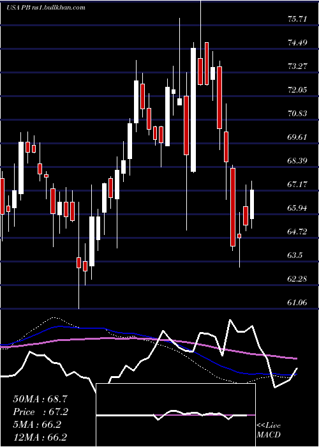Screen dimensions: 319x447
Task: Click the 'Price : 67.2' indicator text
Action: pos(40,412)
